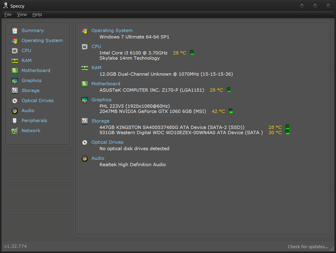
Task: Click the Graphics monitor icon in summary panel
Action: 85,100
